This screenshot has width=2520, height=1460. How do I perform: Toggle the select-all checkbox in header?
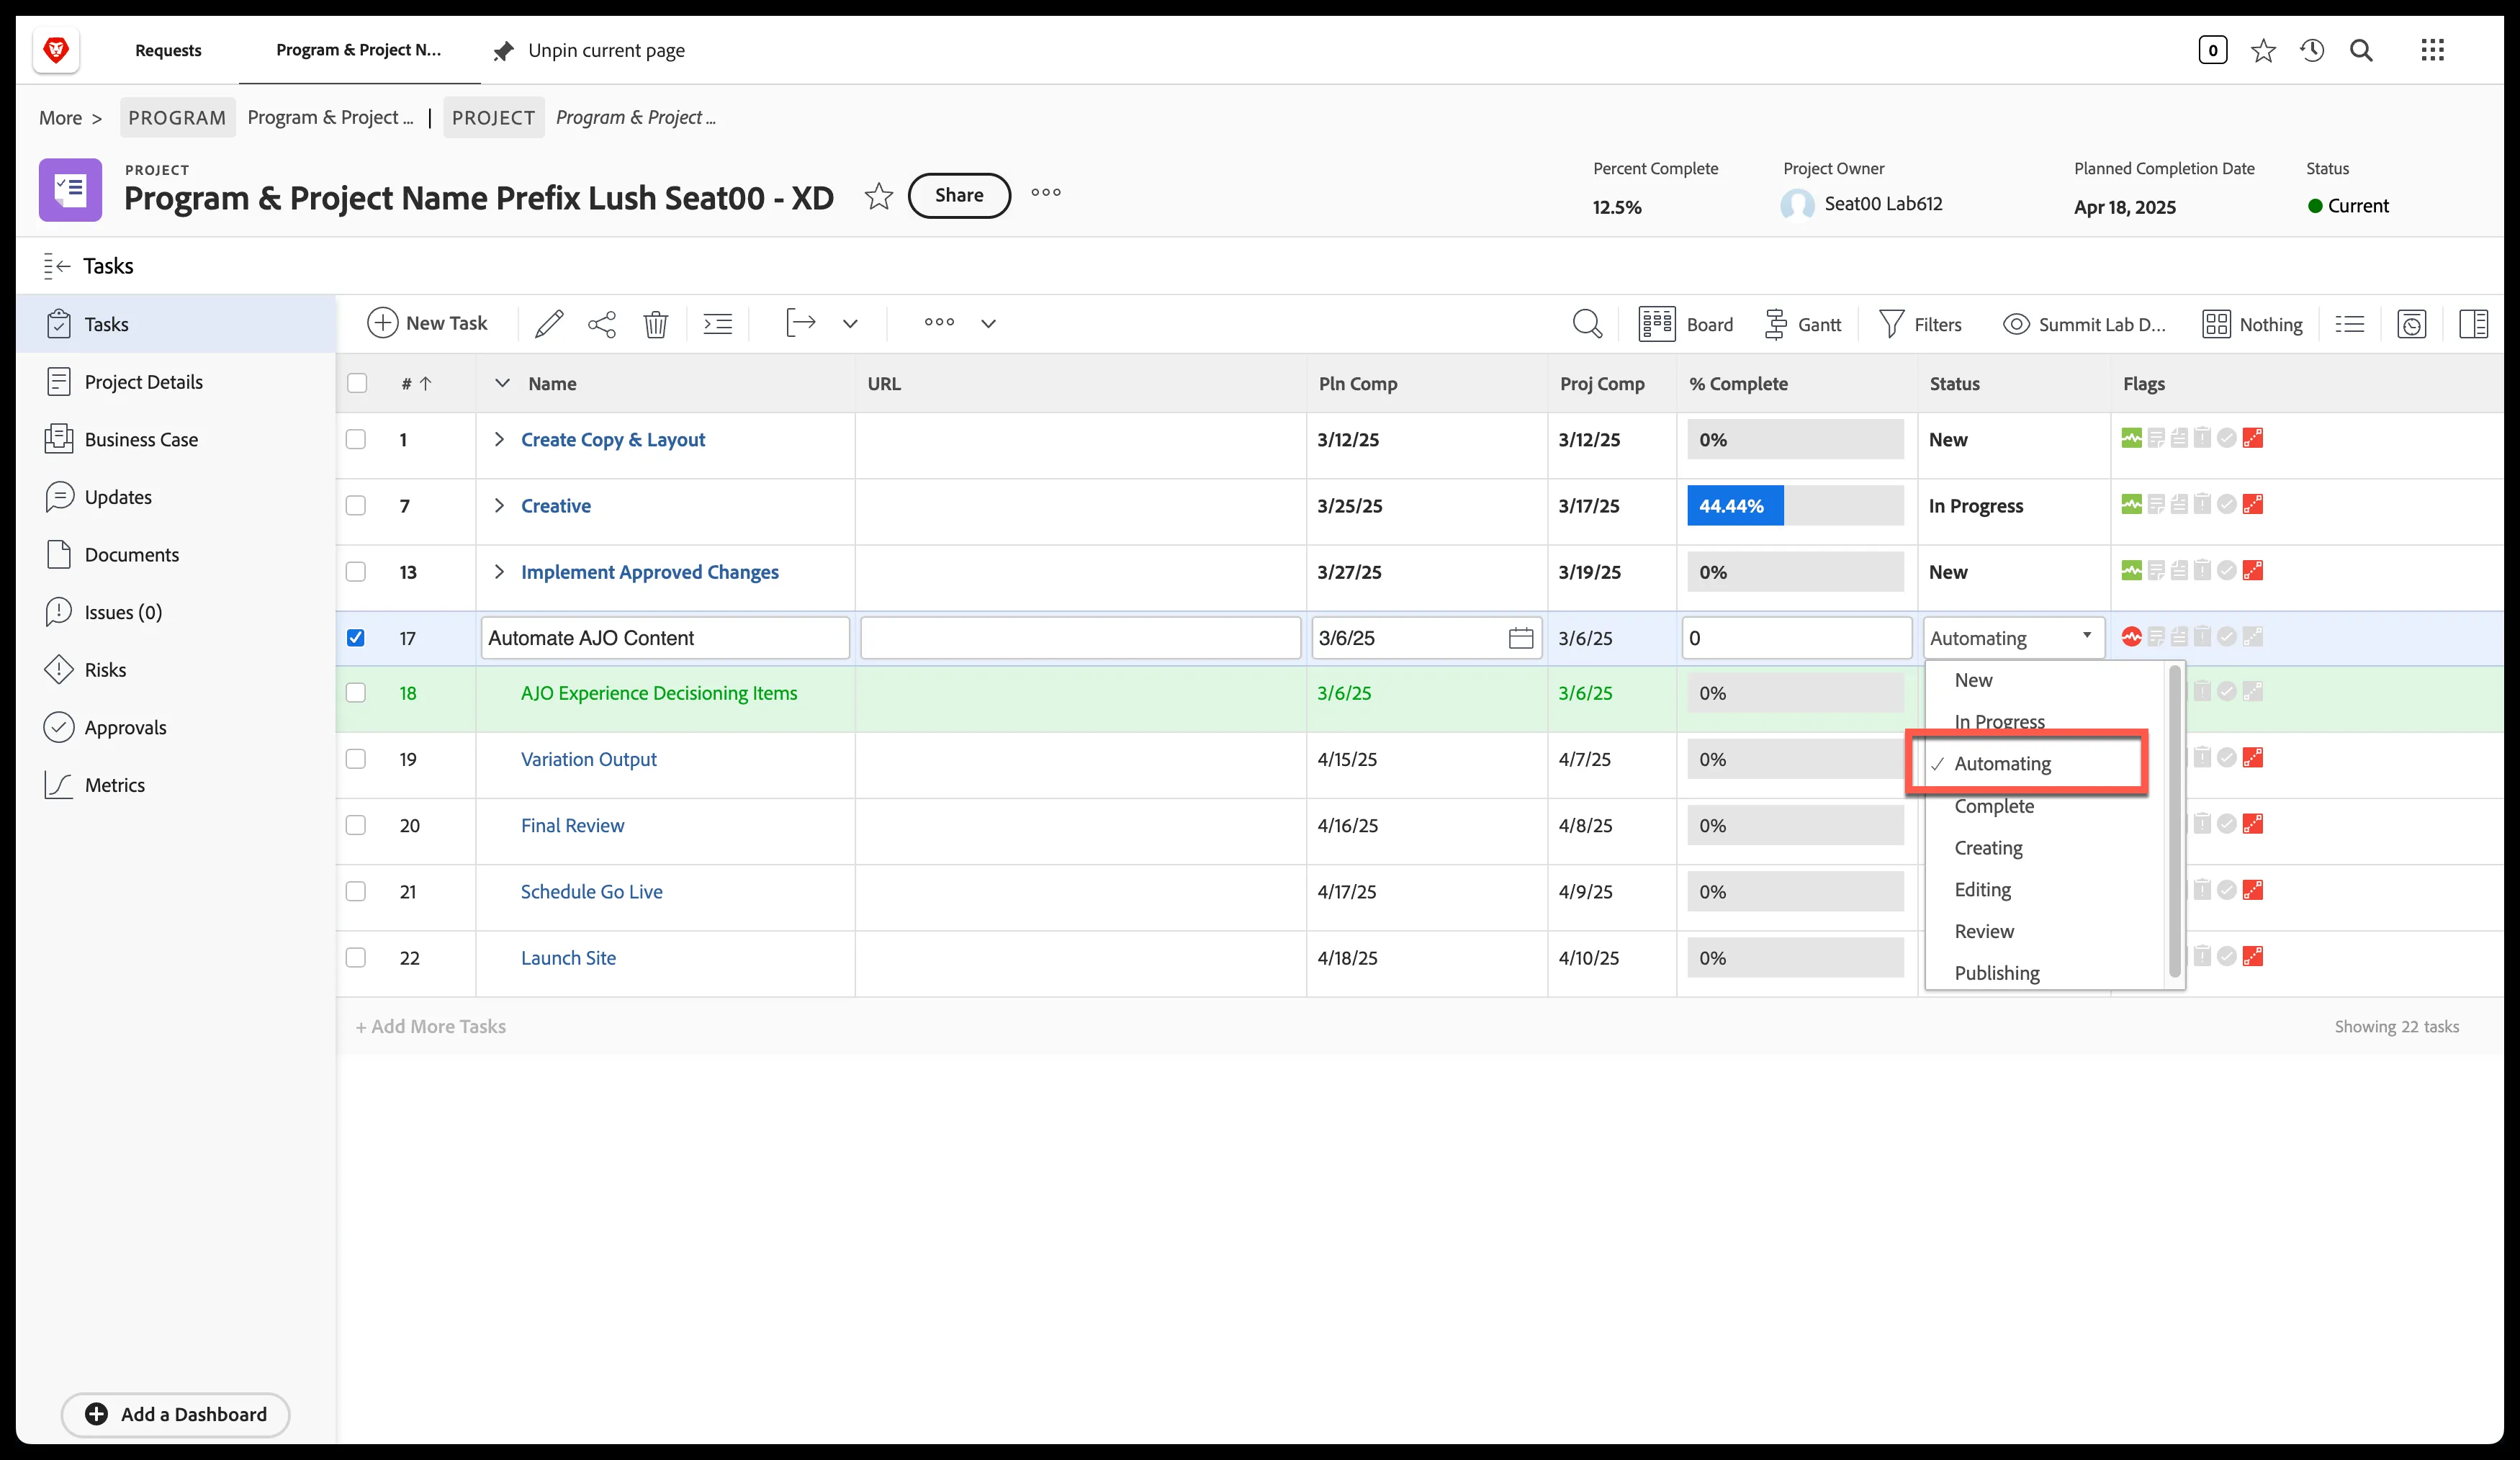[357, 383]
